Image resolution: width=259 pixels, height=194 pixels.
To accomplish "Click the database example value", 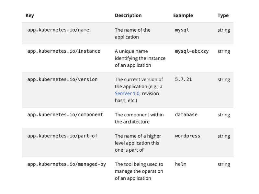I will click(186, 115).
